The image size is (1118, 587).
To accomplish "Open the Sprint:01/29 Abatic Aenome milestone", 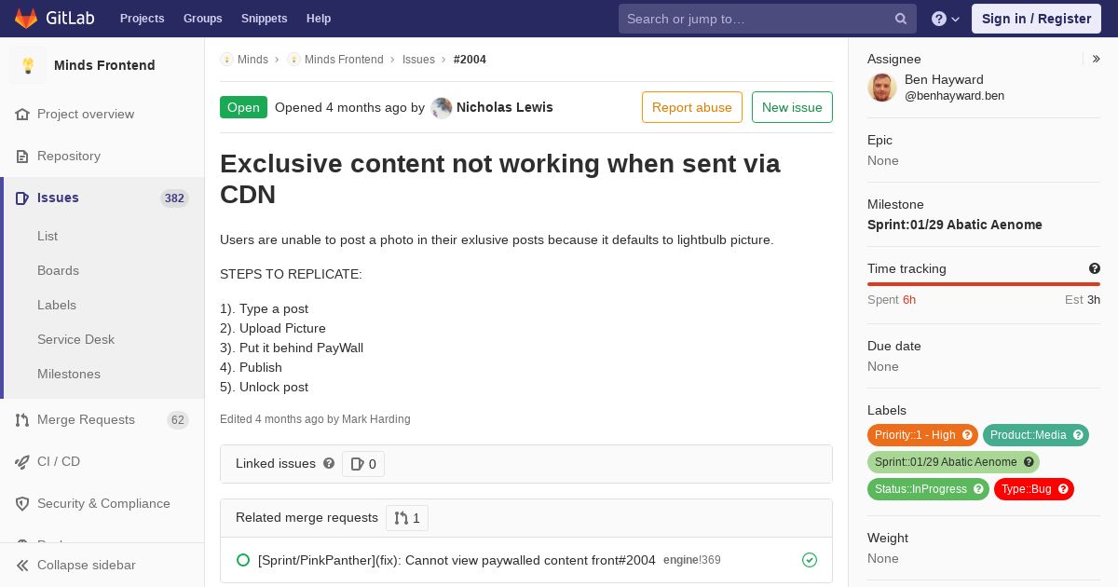I will pyautogui.click(x=955, y=225).
